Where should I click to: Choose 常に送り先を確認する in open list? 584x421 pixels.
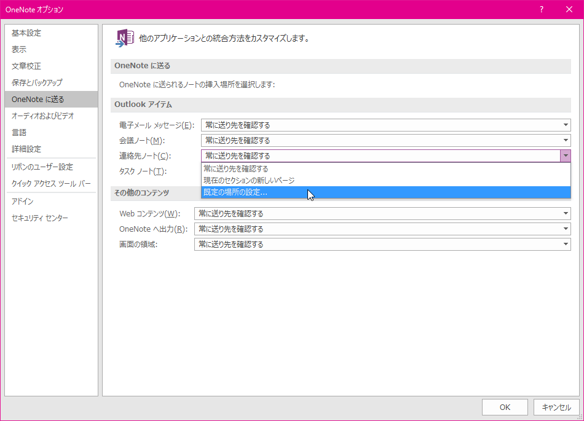click(386, 168)
